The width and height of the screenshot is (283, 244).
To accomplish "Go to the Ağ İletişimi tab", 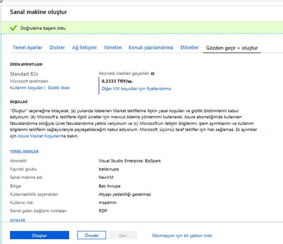I will 84,48.
